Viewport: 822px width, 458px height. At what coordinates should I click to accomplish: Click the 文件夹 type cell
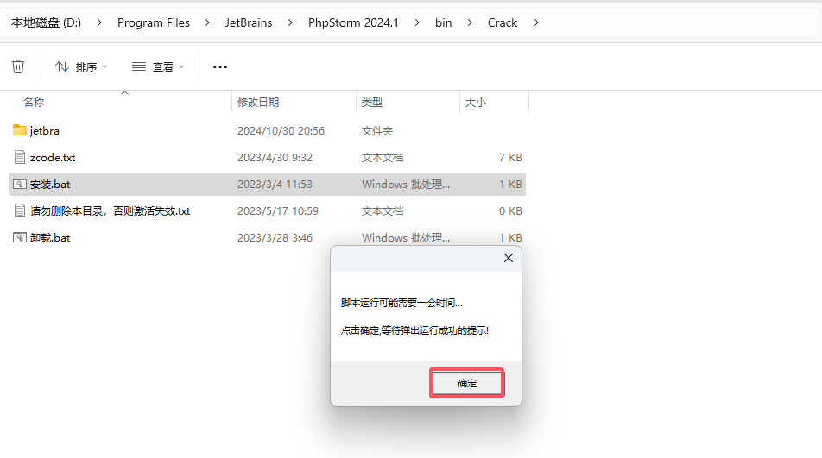(377, 131)
